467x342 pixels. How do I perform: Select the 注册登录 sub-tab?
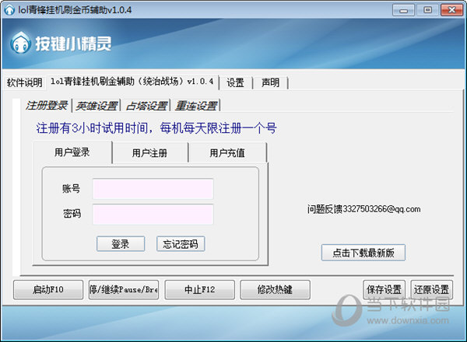(47, 105)
